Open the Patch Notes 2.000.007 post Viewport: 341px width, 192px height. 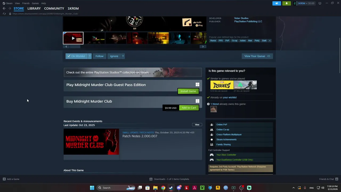coord(140,136)
